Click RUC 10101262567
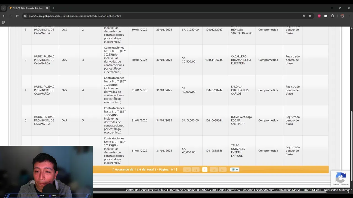 214,30
